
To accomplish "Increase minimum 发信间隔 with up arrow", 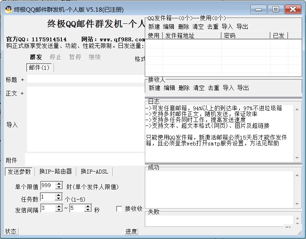I will [59, 206].
